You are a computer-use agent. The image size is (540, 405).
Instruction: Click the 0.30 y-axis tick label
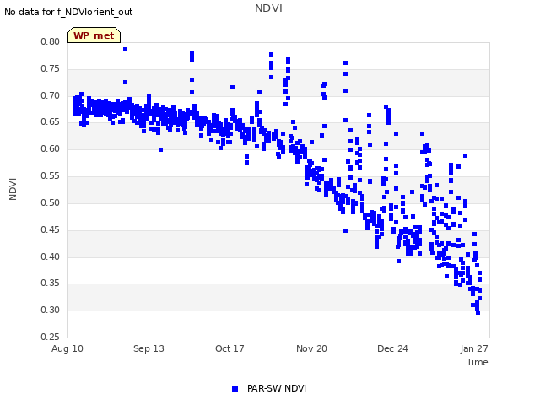tap(51, 310)
